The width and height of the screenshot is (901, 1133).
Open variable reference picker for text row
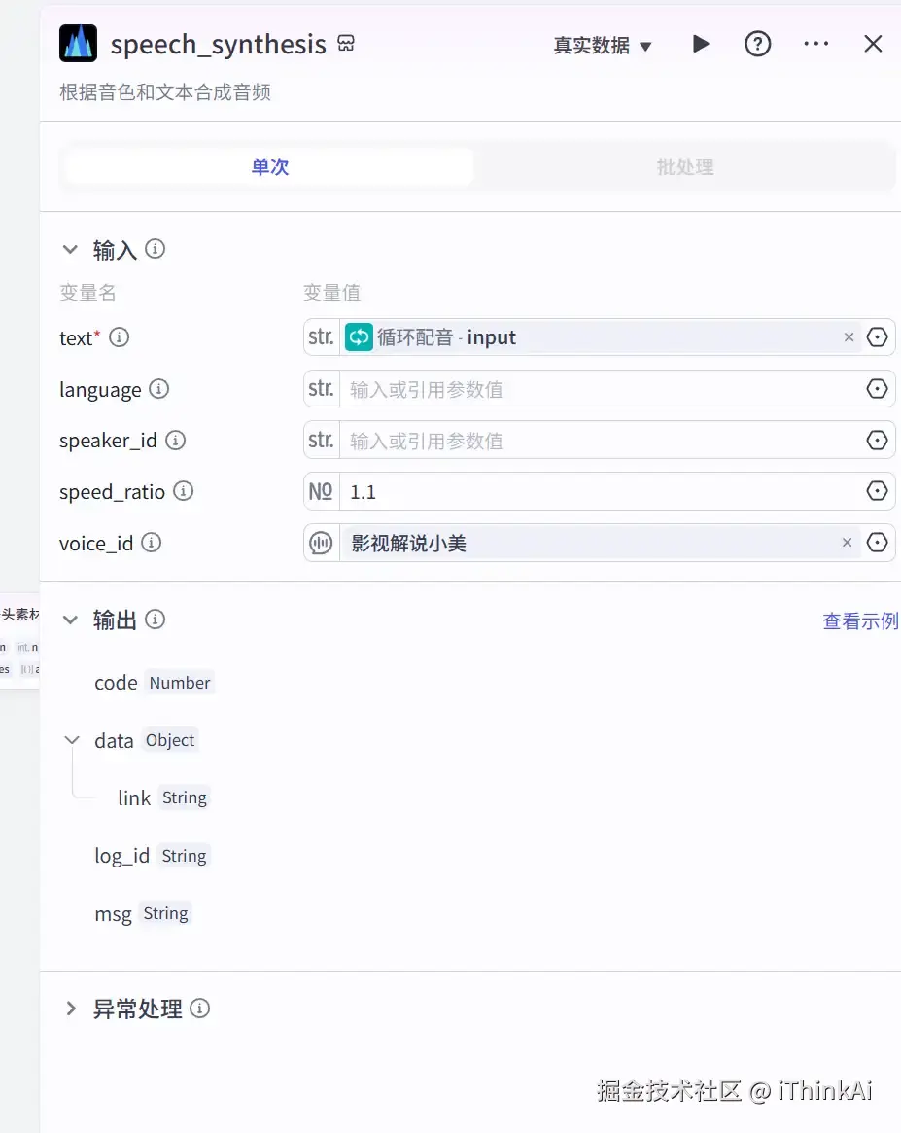click(877, 336)
